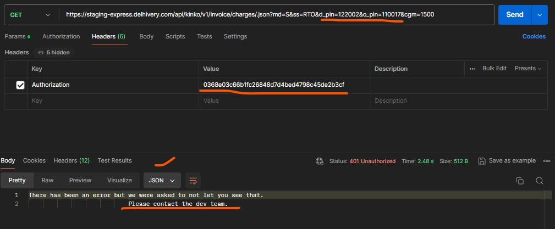Open header table options ellipsis

click(x=472, y=69)
